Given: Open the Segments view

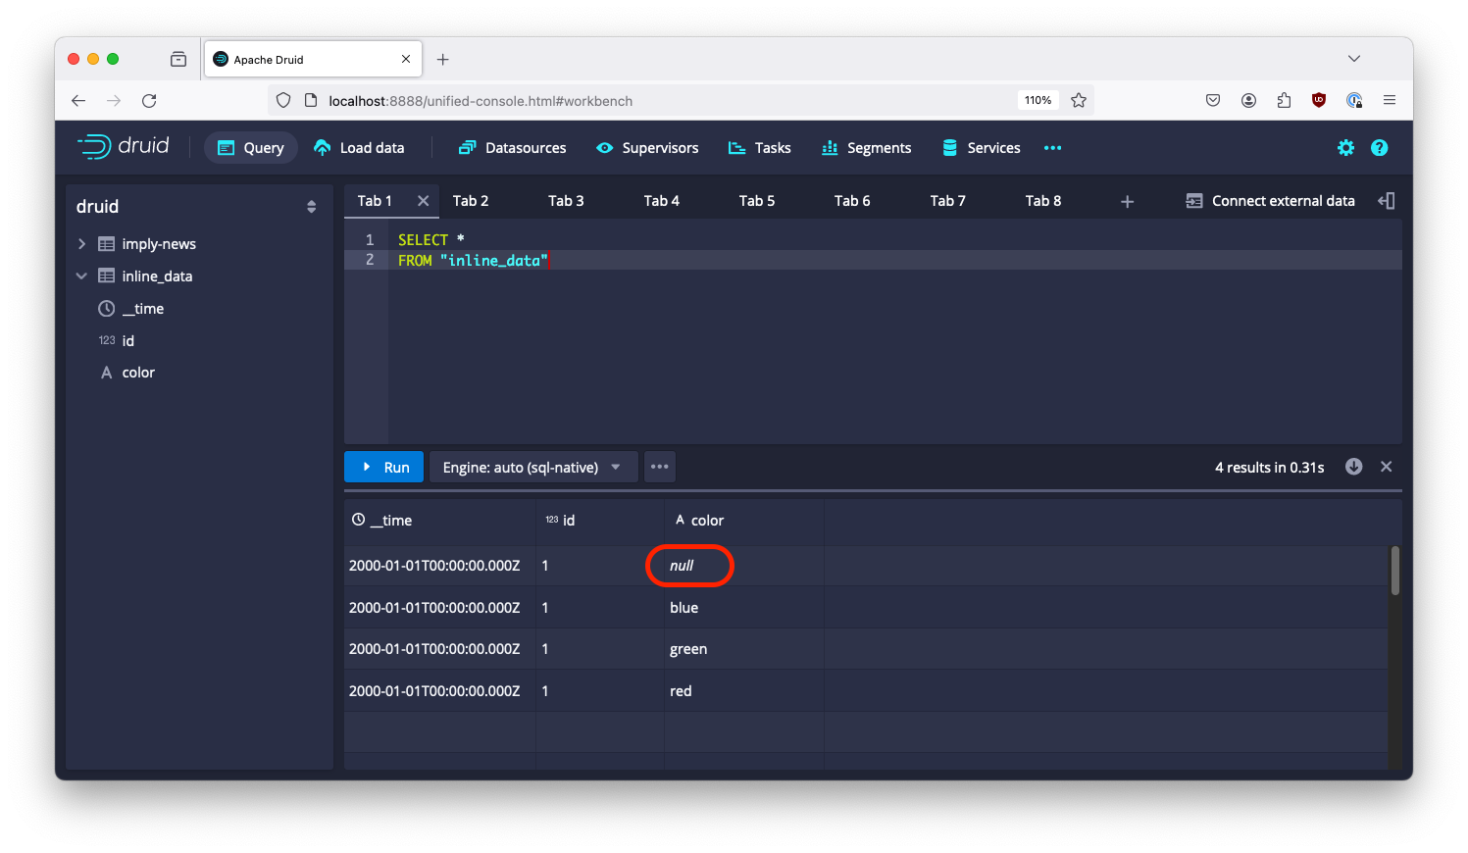Looking at the screenshot, I should tap(866, 148).
